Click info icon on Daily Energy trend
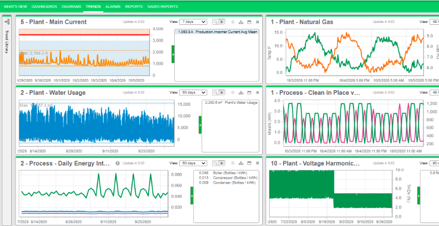This screenshot has width=439, height=226. click(x=118, y=163)
